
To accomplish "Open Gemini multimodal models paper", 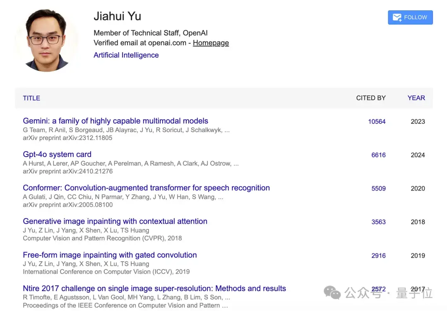I will (x=115, y=121).
